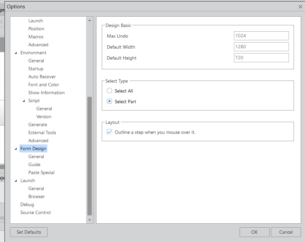Screen dimensions: 305x242
Task: Click the Max Undo input field
Action: pyautogui.click(x=261, y=36)
